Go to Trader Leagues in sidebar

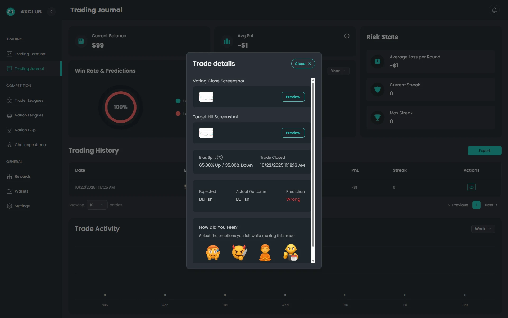29,100
